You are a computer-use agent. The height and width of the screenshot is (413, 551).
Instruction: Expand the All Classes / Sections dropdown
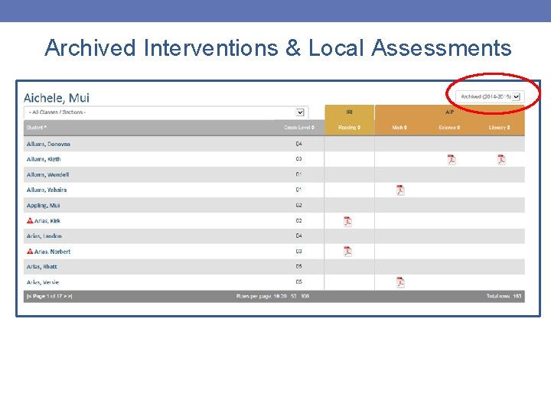pyautogui.click(x=166, y=112)
